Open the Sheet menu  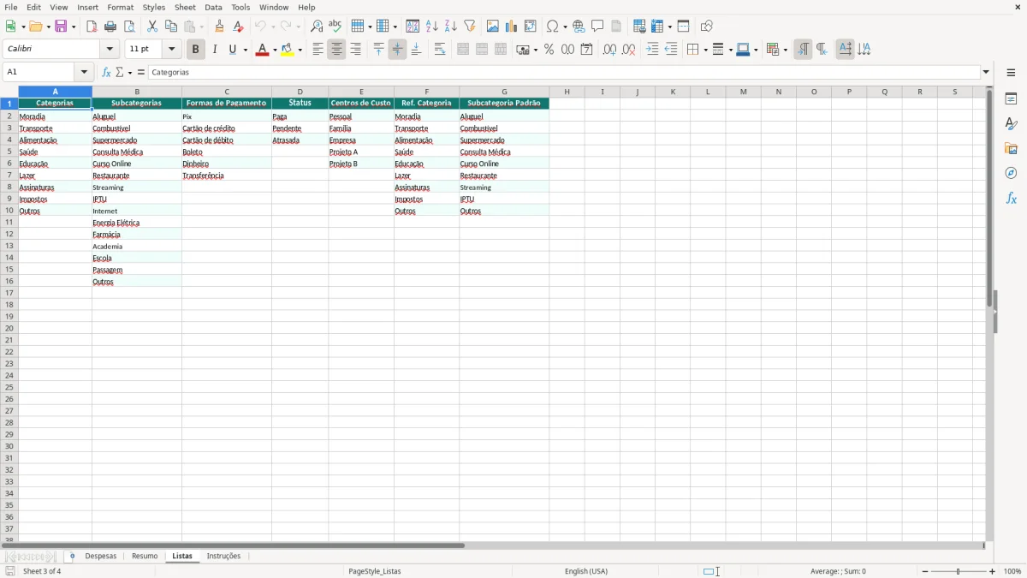pos(185,7)
